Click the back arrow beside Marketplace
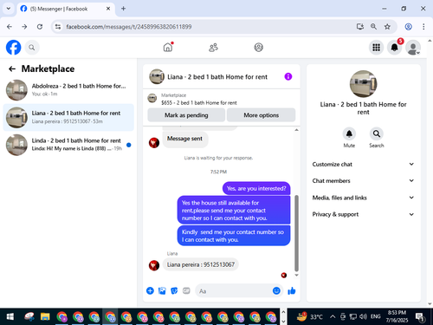This screenshot has height=325, width=433. (x=12, y=68)
